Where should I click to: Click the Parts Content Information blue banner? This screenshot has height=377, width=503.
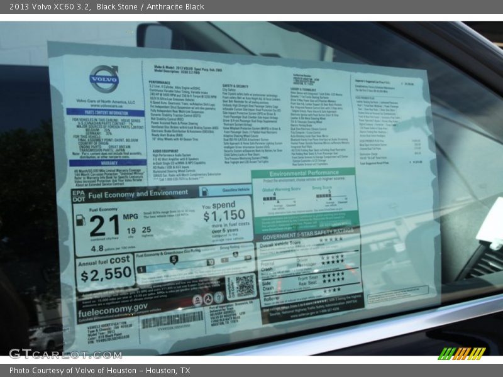pyautogui.click(x=101, y=113)
